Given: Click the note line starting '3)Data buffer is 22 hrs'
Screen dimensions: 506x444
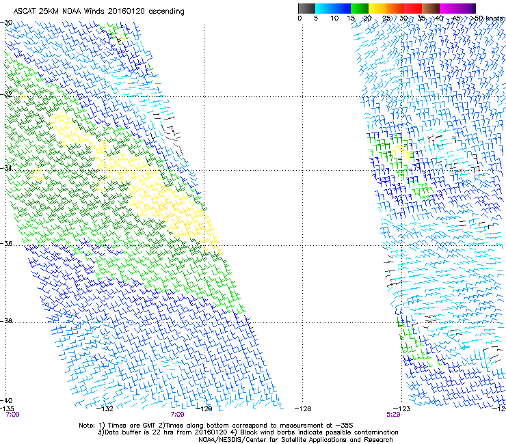Looking at the screenshot, I should pos(248,432).
